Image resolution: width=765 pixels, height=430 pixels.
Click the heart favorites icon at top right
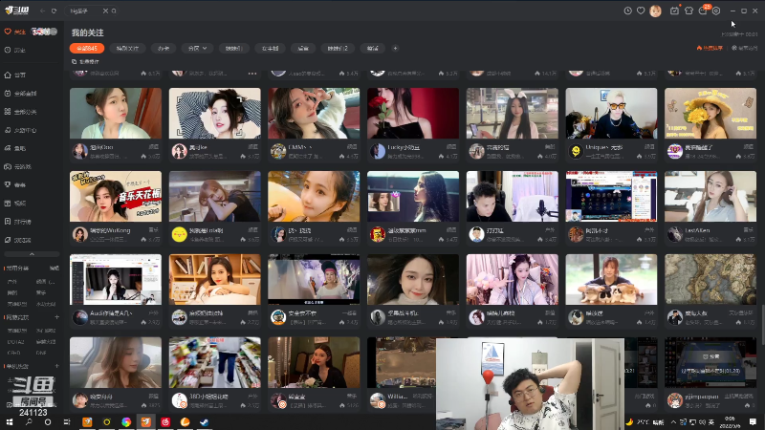coord(641,11)
